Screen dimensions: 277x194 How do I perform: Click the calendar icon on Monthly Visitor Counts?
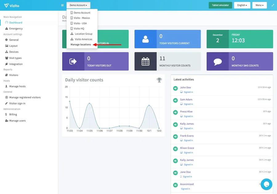tap(145, 61)
